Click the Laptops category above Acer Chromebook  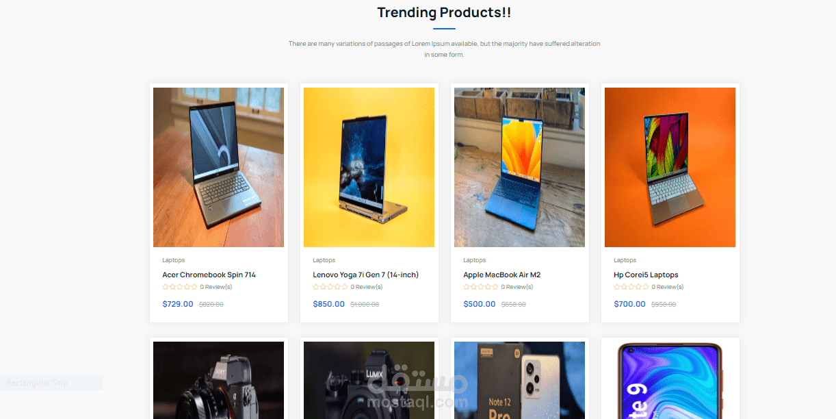pos(173,260)
